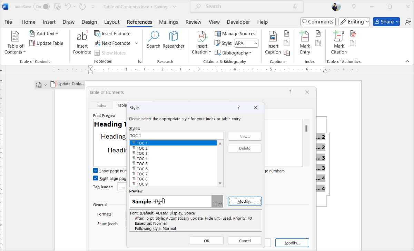
Task: Expand the Bibliography menu
Action: (x=233, y=53)
